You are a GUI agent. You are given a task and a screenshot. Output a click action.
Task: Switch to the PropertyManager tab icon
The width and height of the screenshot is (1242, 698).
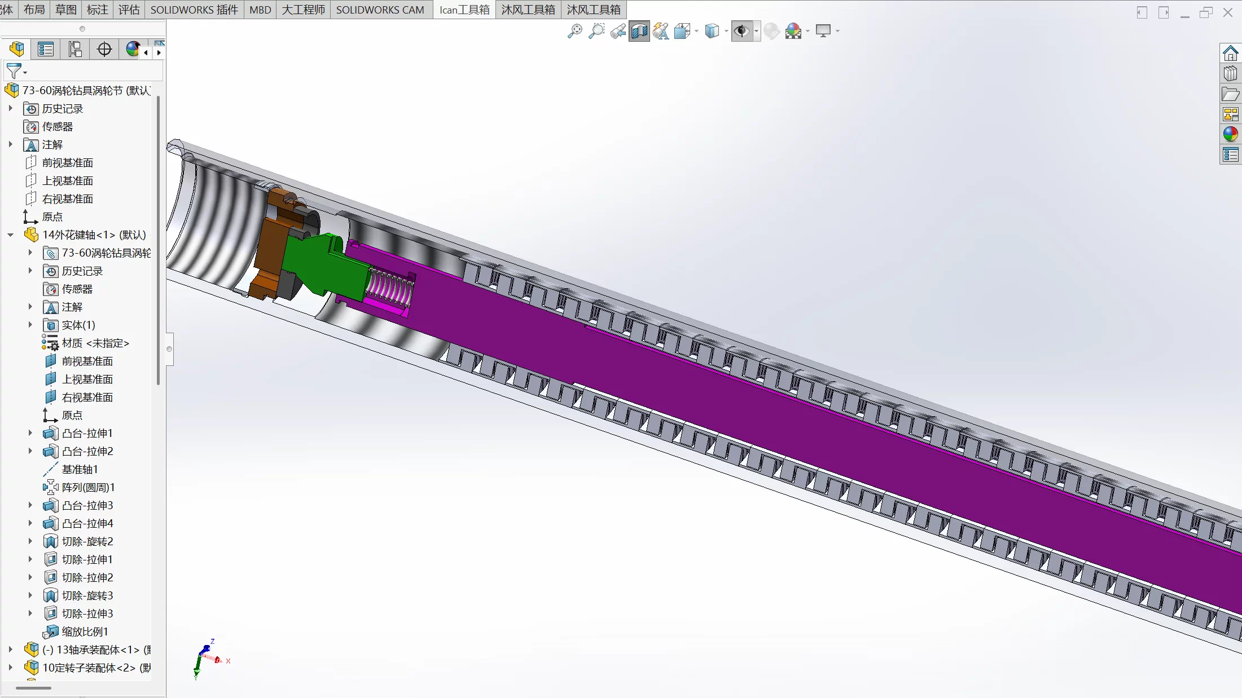pos(46,50)
